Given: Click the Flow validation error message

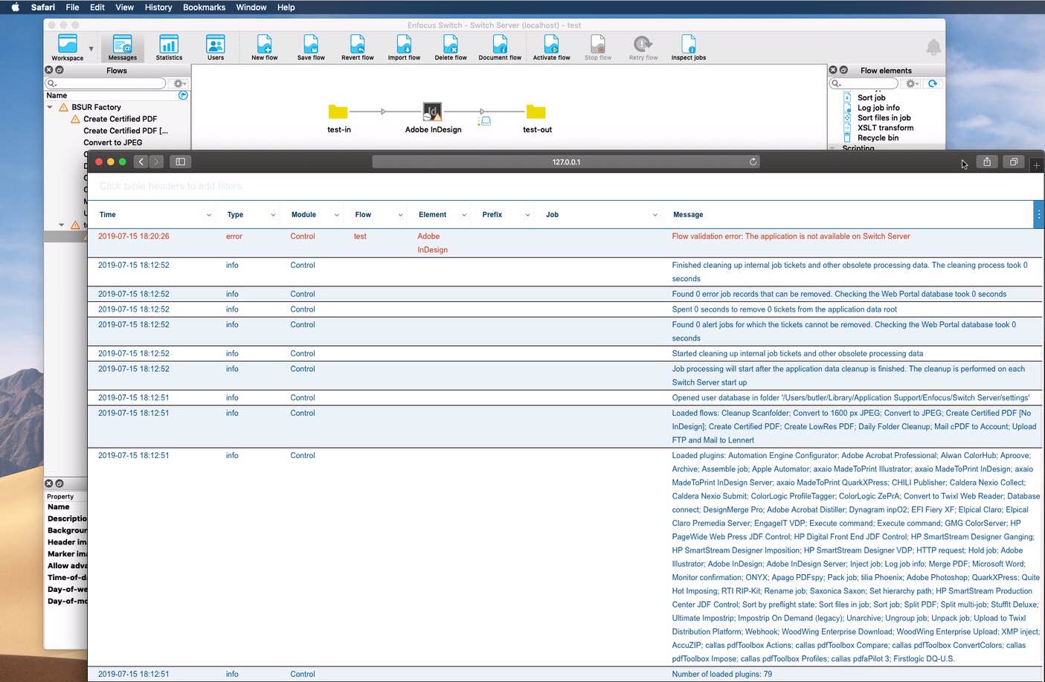Looking at the screenshot, I should 791,237.
